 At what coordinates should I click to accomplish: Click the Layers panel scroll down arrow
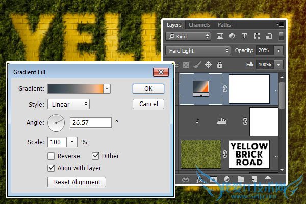(x=282, y=170)
